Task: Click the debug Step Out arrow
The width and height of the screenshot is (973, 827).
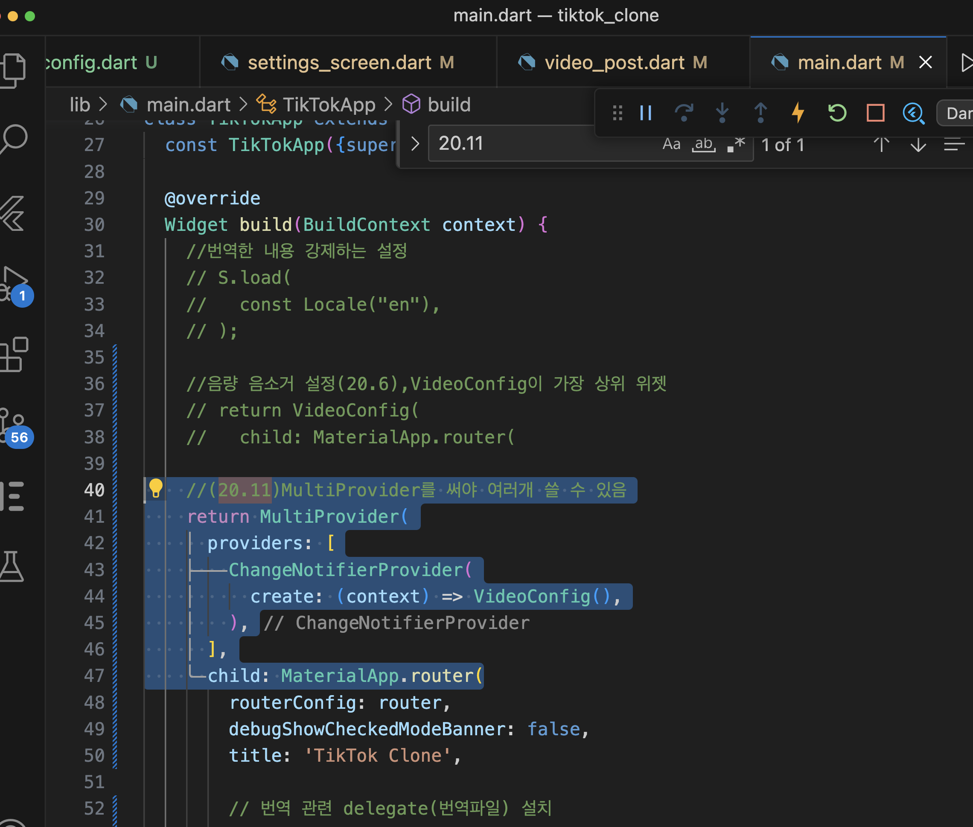Action: pyautogui.click(x=760, y=113)
